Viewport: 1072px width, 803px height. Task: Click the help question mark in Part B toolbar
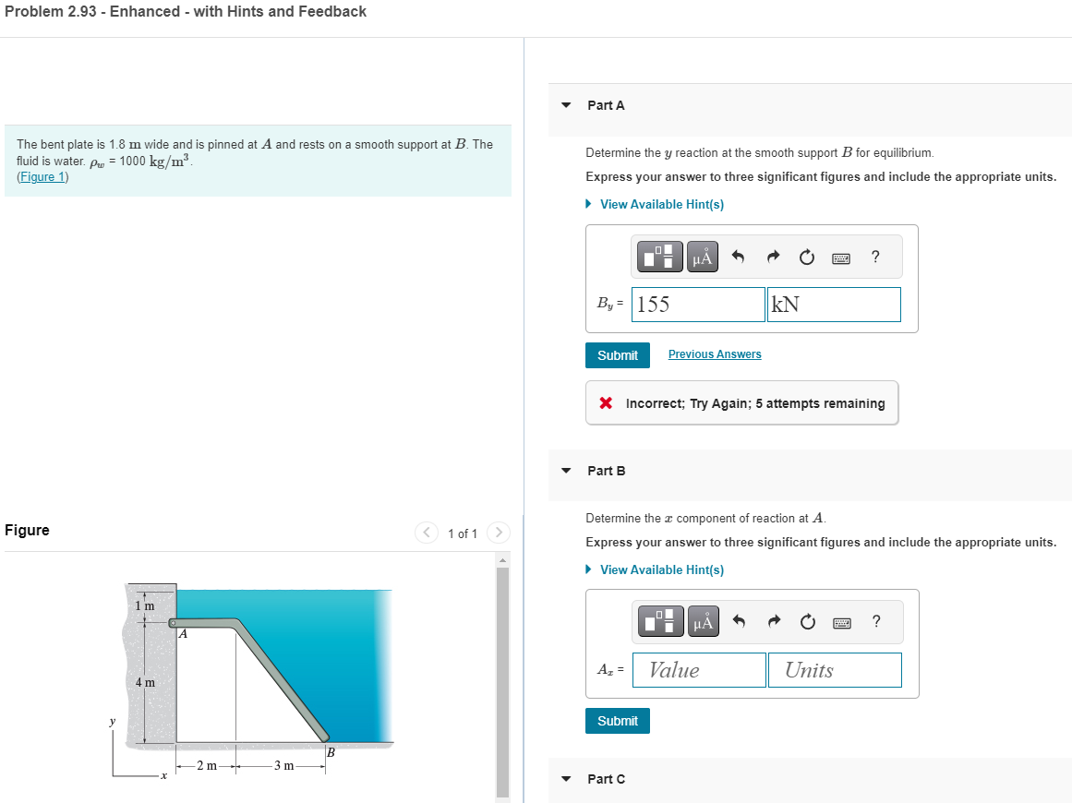(875, 622)
